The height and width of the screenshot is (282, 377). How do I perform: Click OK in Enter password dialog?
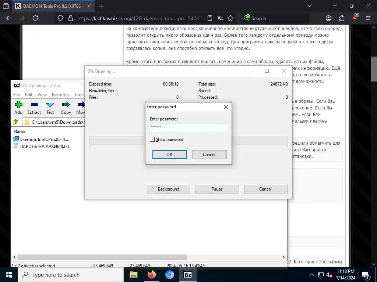pyautogui.click(x=169, y=155)
